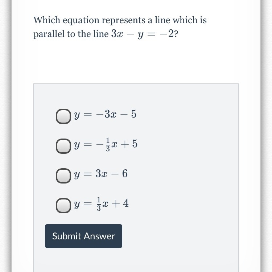Select the y = −3x − 5 radio option

pyautogui.click(x=63, y=116)
